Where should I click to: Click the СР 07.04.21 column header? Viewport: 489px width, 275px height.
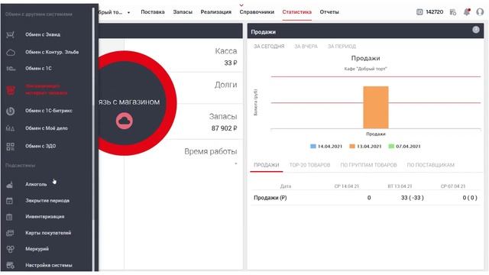click(453, 186)
